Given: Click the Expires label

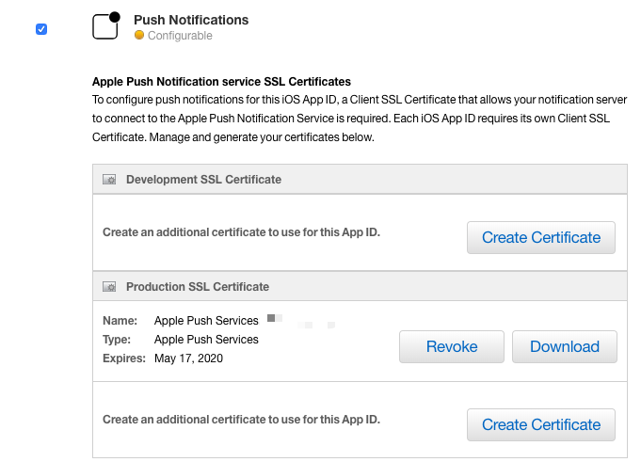Looking at the screenshot, I should (x=123, y=358).
